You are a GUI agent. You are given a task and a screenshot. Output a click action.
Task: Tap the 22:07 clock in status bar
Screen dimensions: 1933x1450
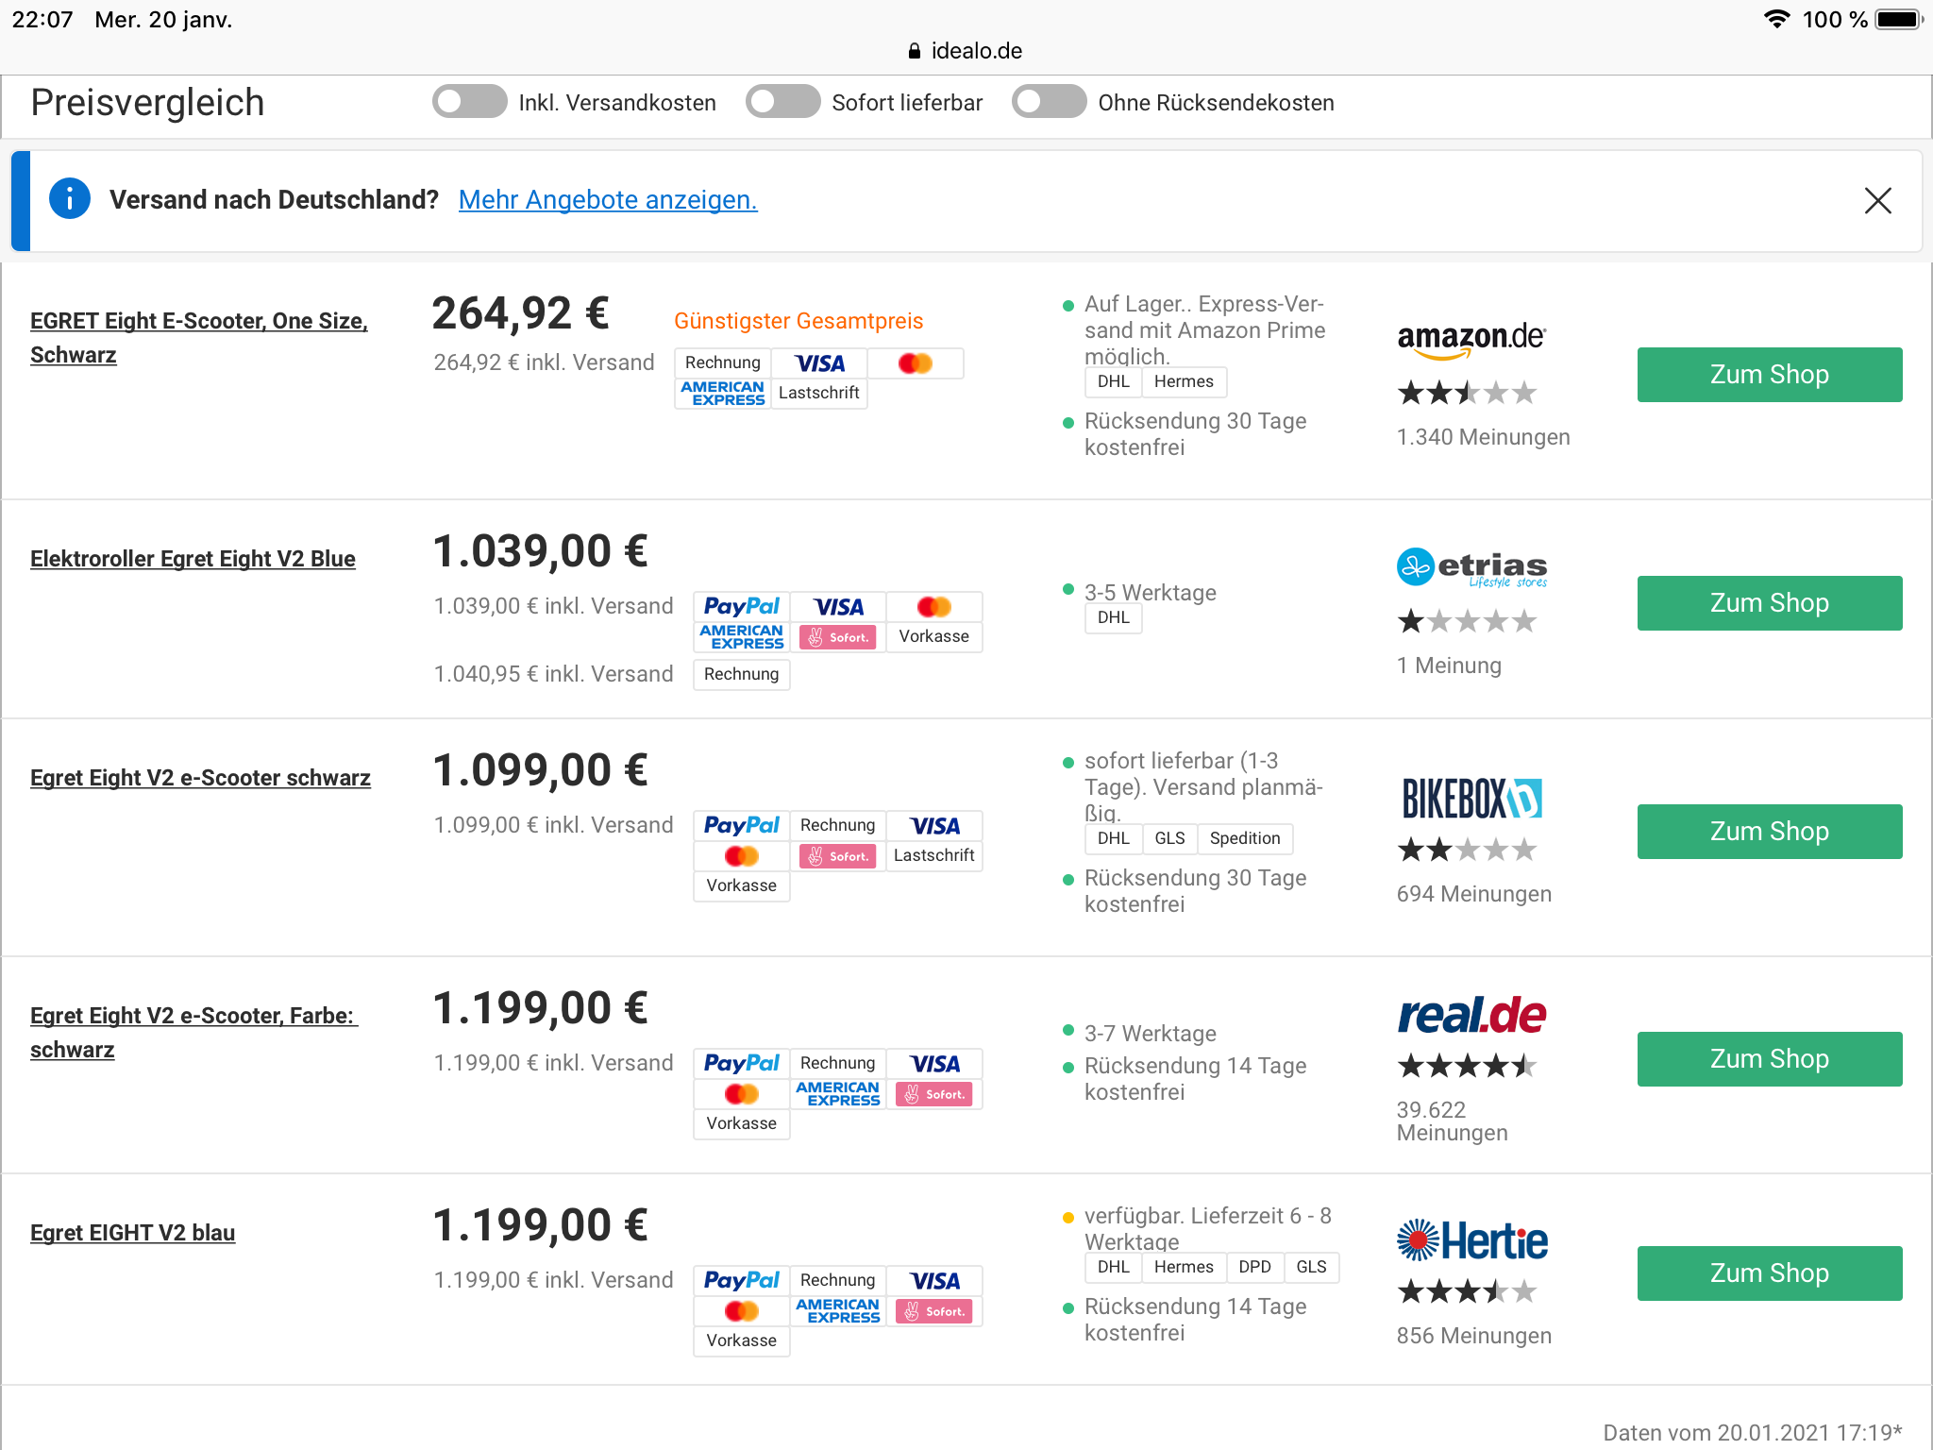point(42,20)
